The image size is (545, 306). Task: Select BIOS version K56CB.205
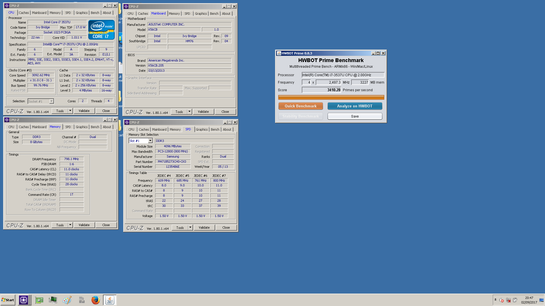click(189, 65)
